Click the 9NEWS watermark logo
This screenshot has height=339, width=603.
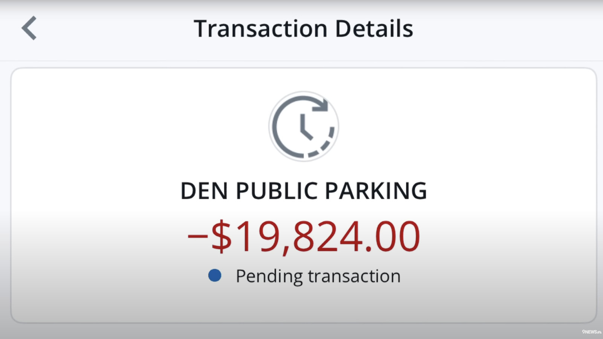[591, 332]
